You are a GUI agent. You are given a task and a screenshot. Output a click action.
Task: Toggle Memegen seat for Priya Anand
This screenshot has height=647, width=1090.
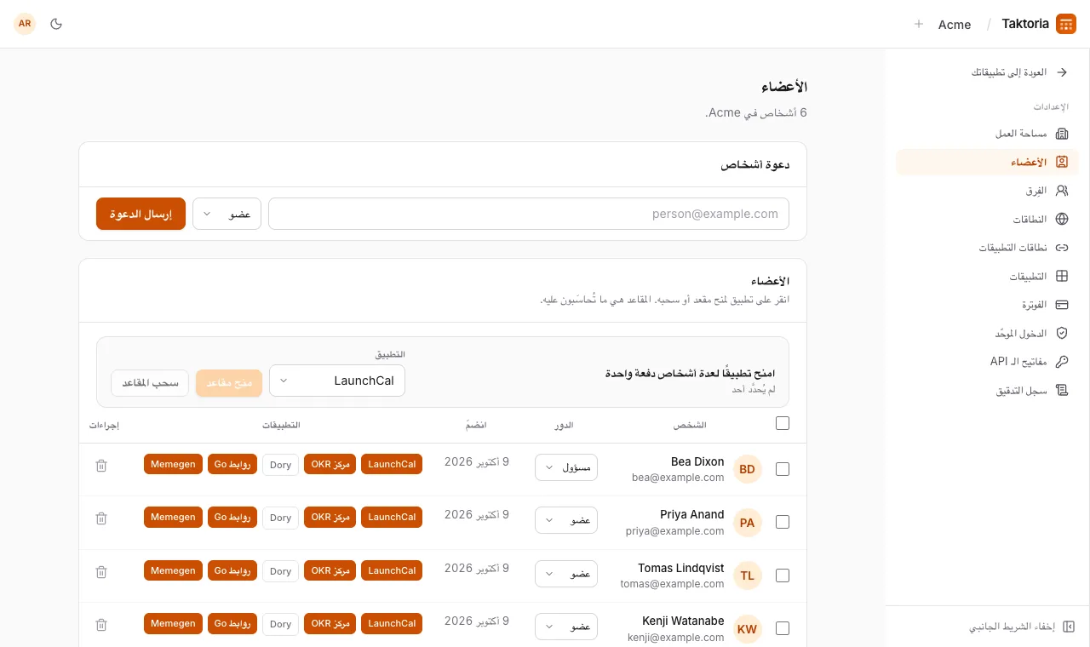pyautogui.click(x=173, y=518)
